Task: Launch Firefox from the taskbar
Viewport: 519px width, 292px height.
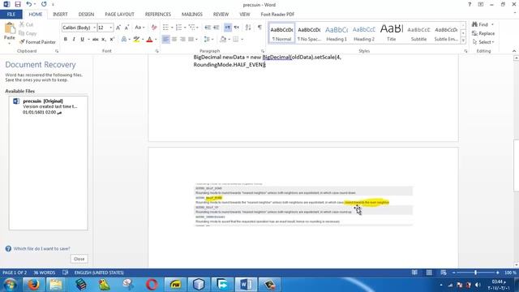Action: coord(33,285)
